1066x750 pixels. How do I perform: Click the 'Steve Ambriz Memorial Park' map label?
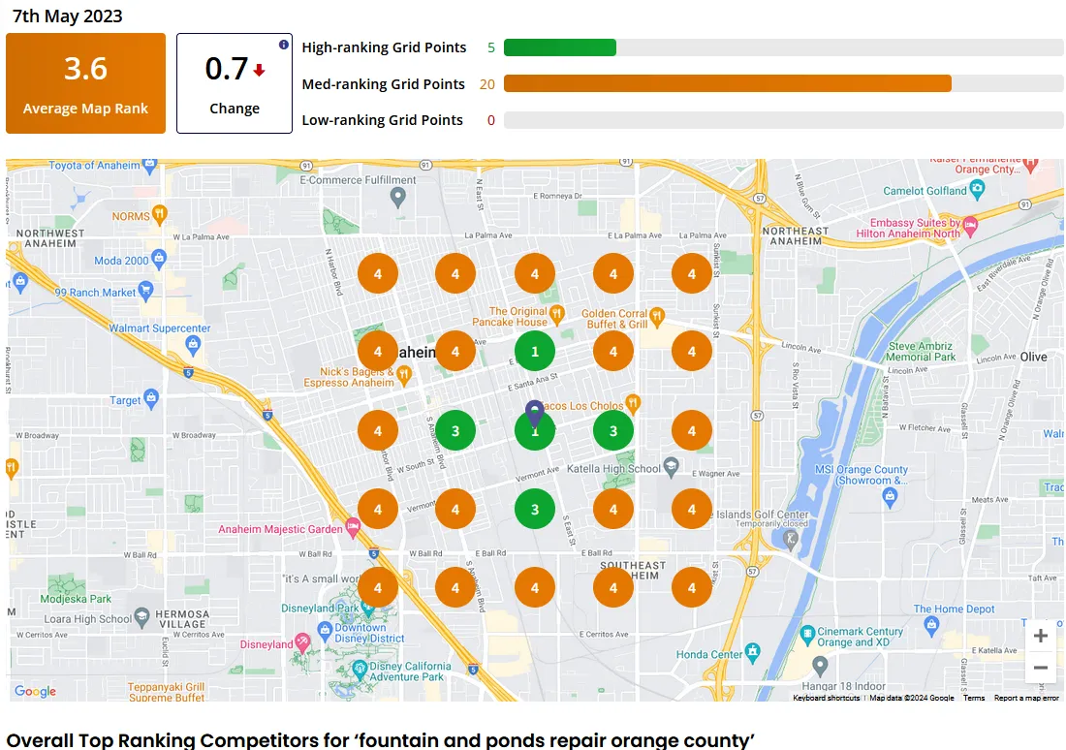tap(921, 352)
